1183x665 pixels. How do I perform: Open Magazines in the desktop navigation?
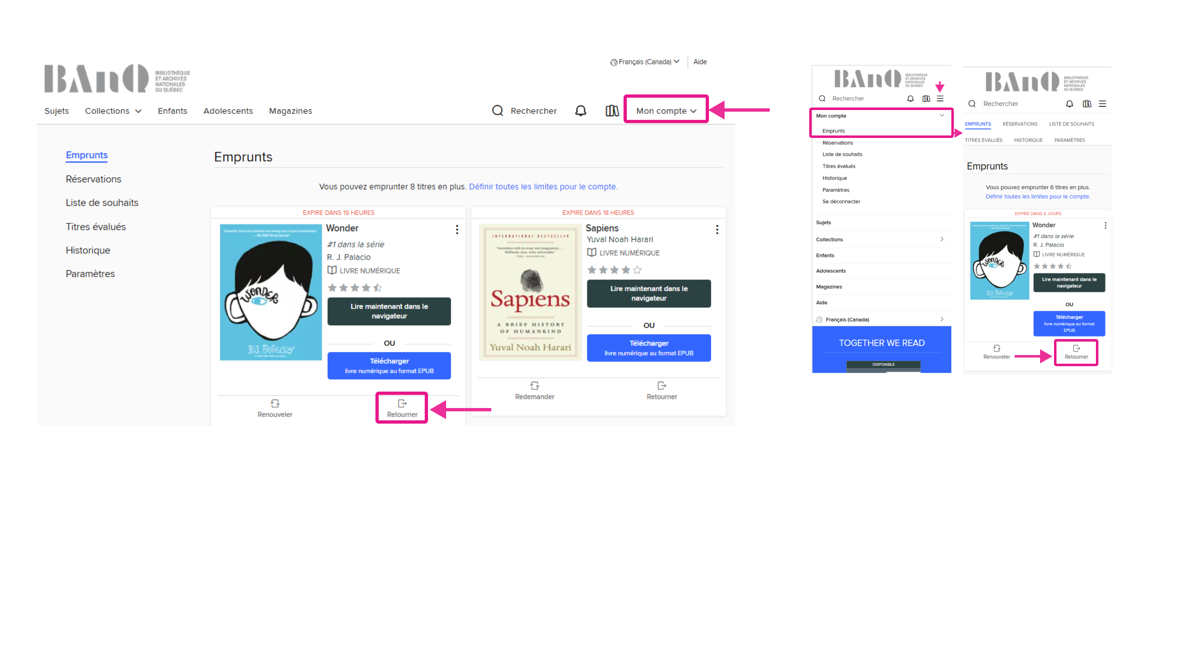(290, 111)
